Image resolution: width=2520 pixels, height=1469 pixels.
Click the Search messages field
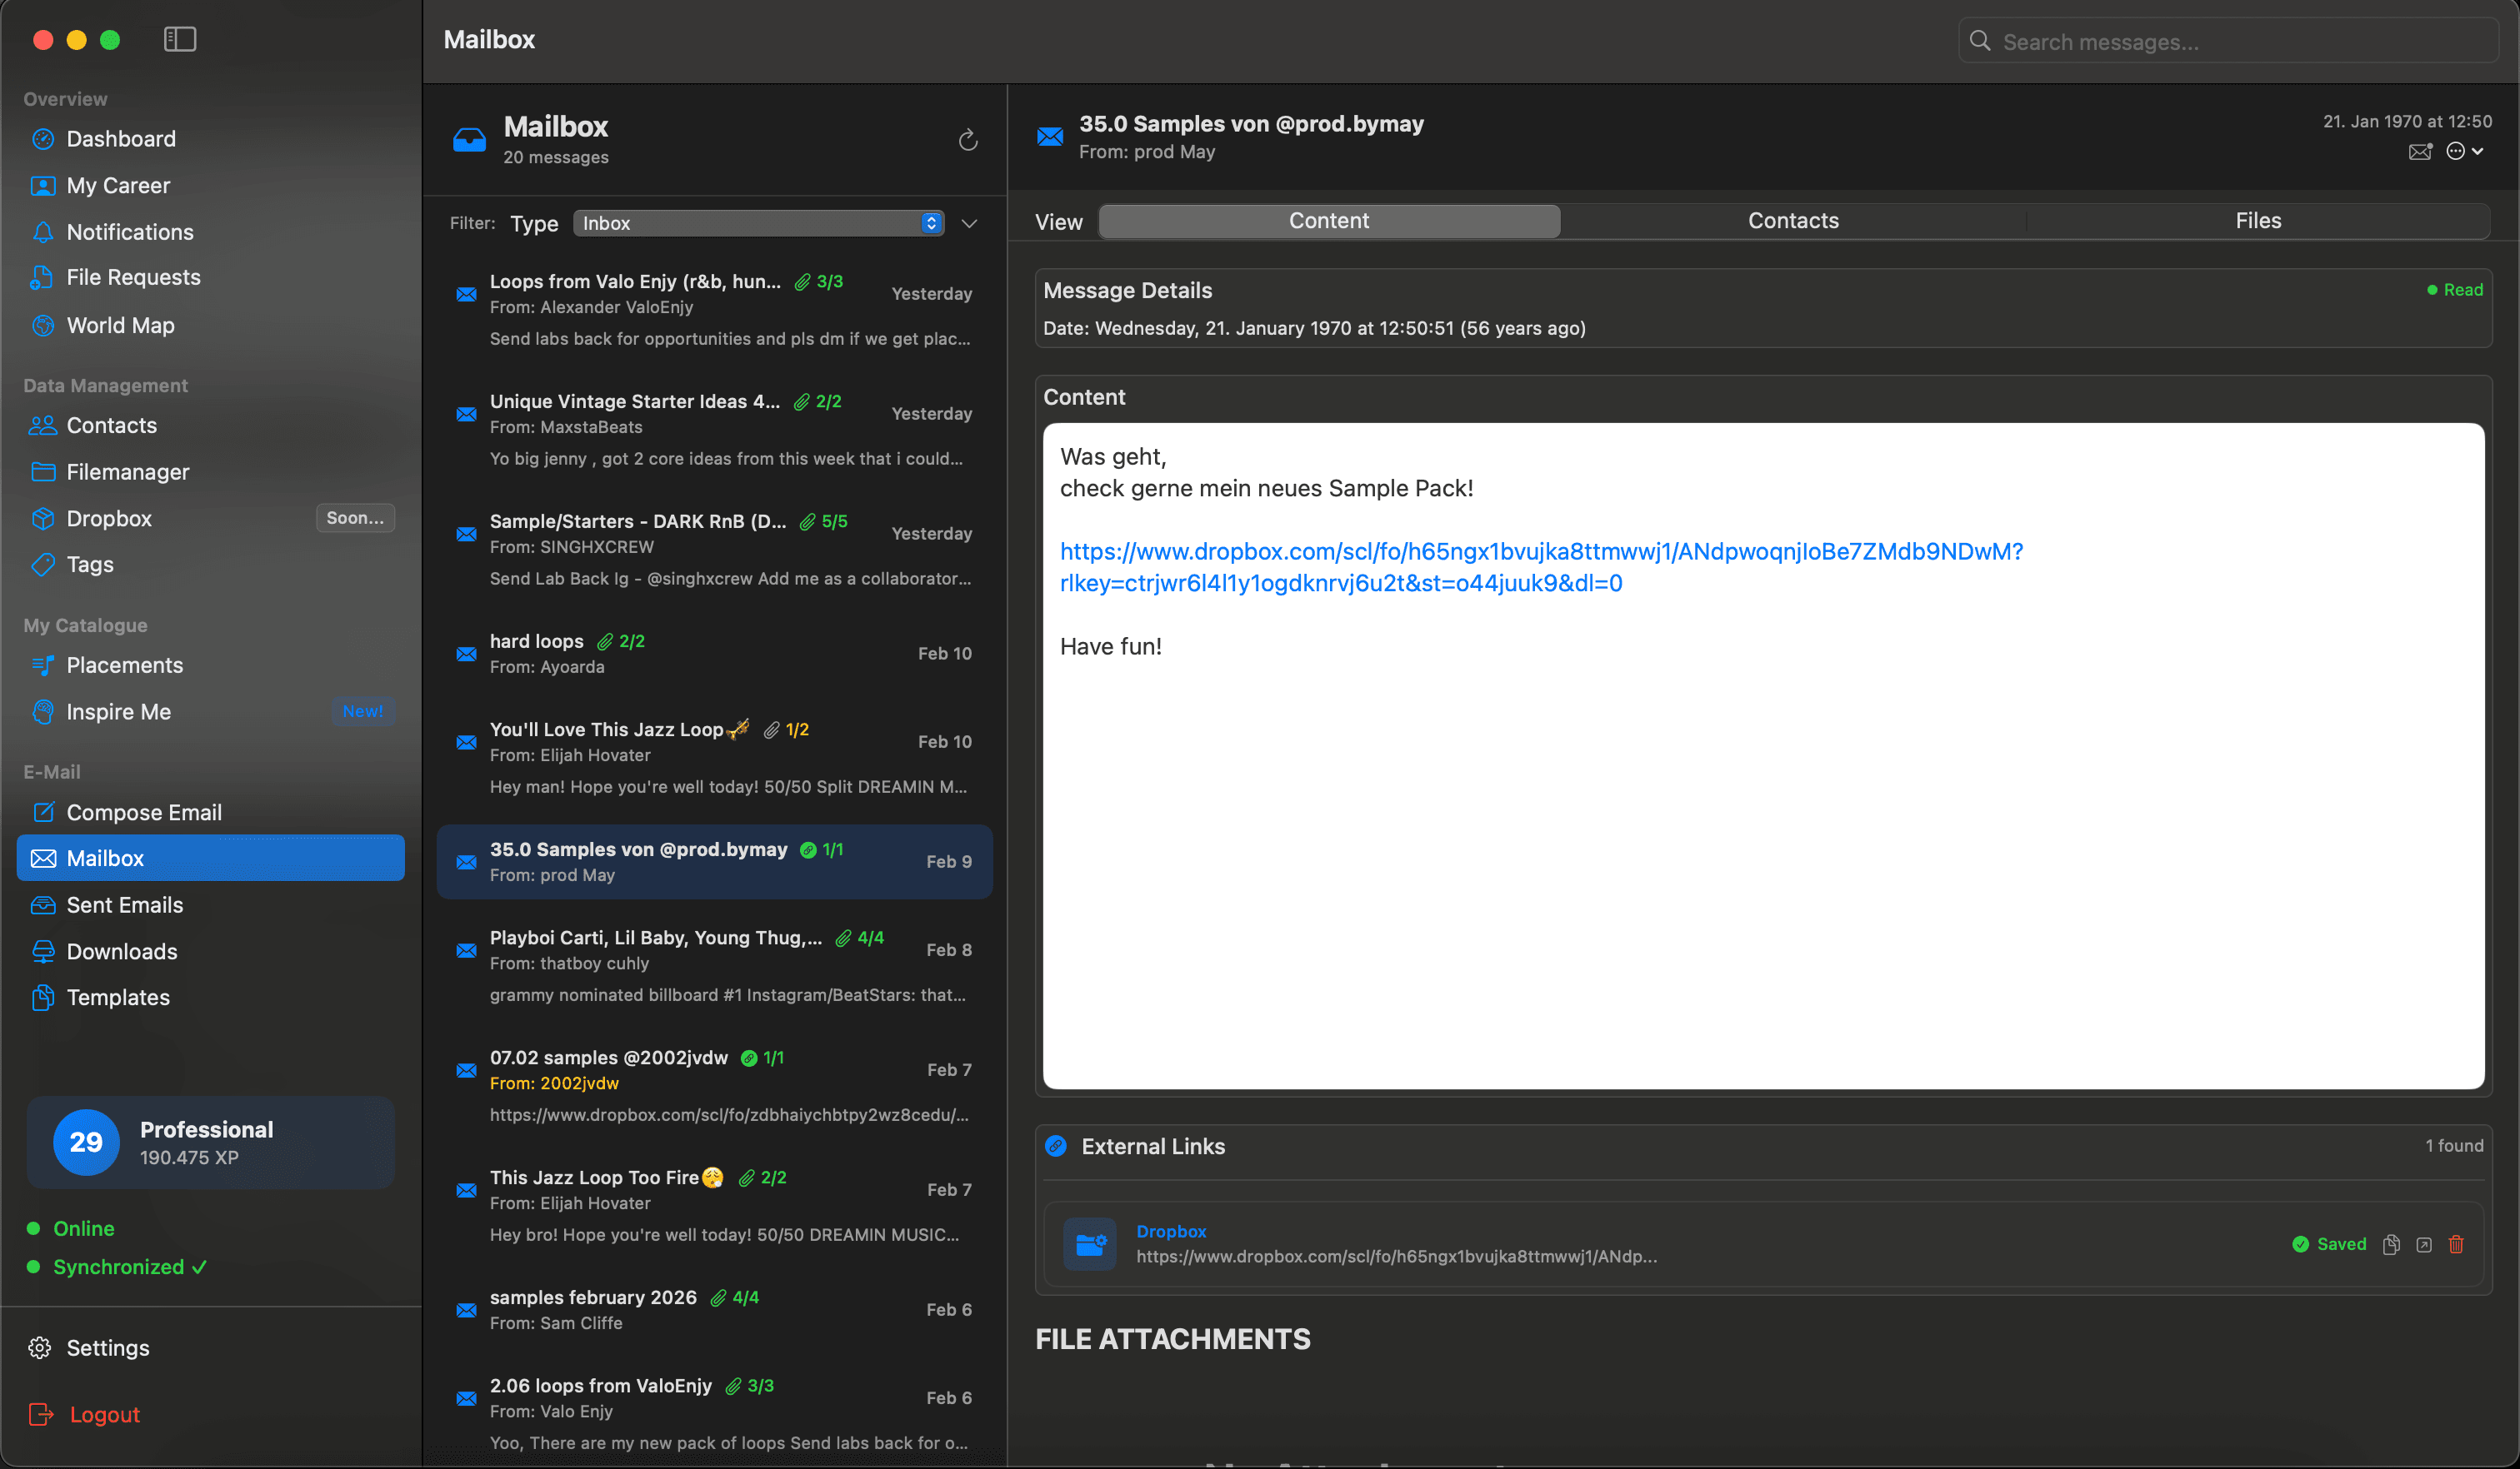[x=2228, y=41]
